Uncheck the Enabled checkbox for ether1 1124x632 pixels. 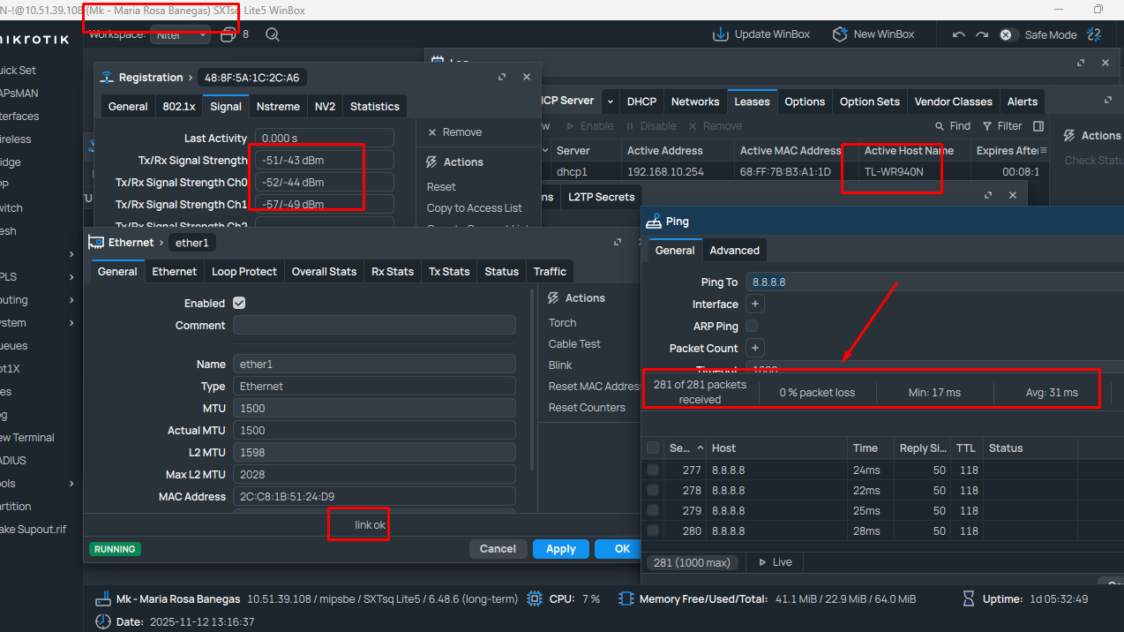(x=239, y=303)
